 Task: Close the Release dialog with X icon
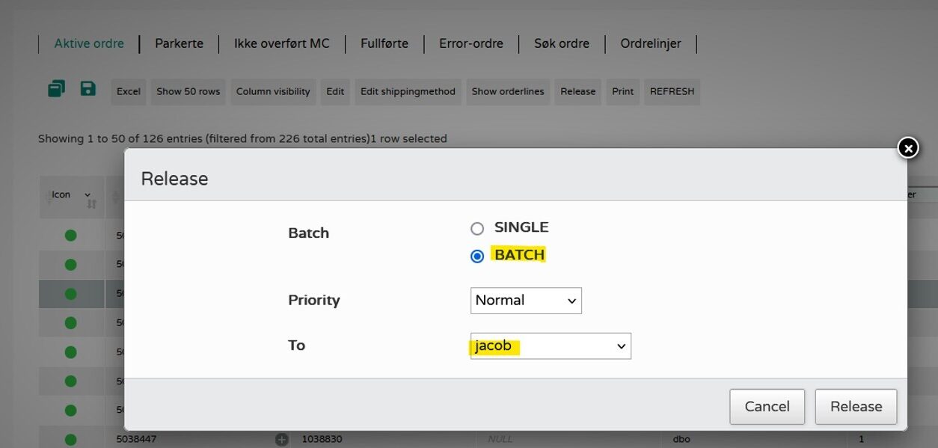pyautogui.click(x=908, y=148)
